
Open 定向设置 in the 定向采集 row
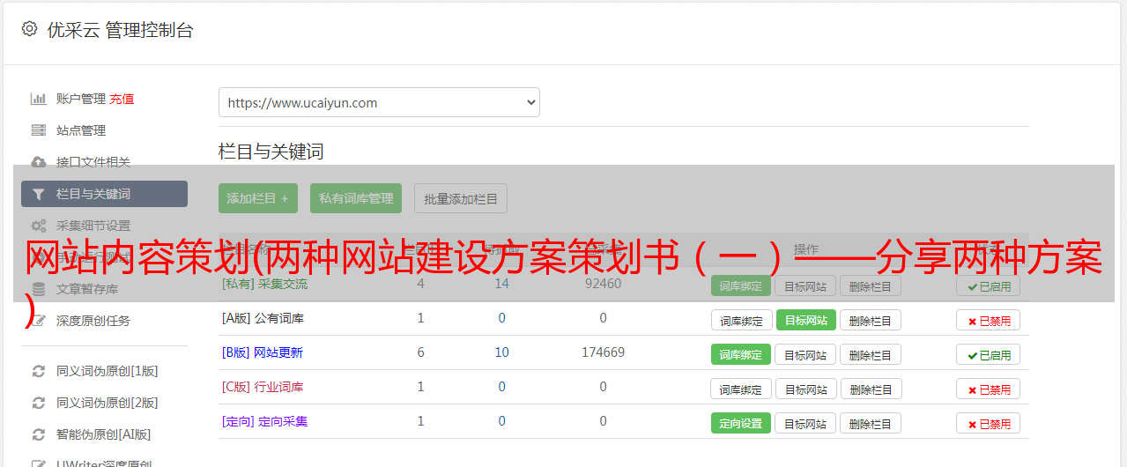pos(741,424)
